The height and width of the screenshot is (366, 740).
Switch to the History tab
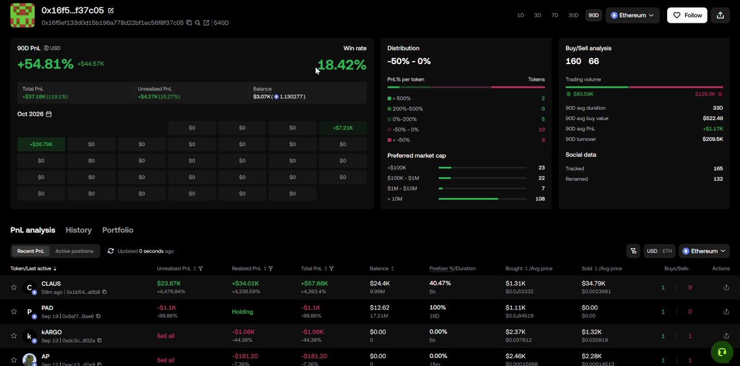(x=78, y=230)
